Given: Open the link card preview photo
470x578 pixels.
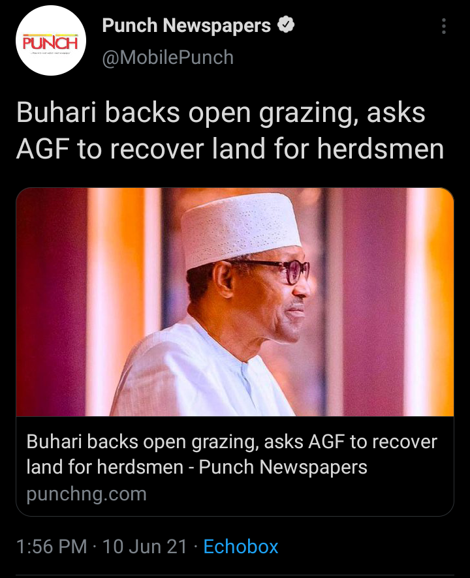Looking at the screenshot, I should 235,302.
